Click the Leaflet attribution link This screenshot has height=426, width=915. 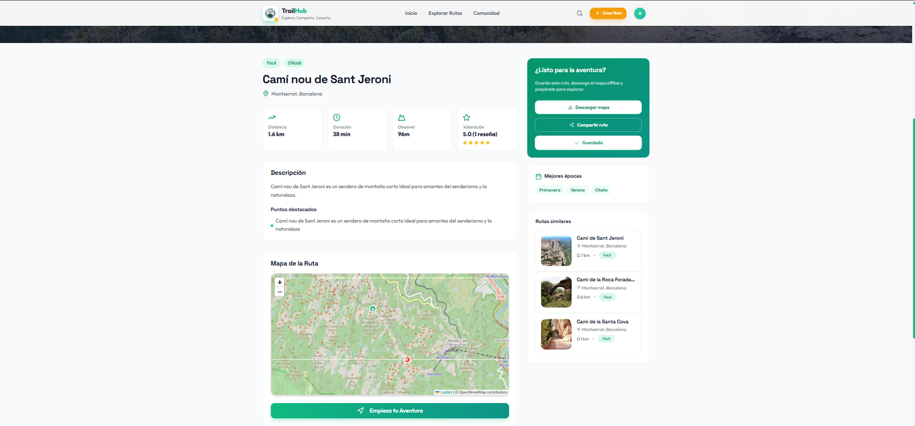pyautogui.click(x=444, y=392)
